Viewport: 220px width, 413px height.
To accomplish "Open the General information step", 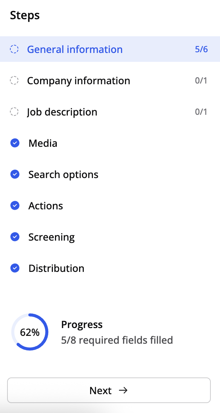I will [75, 49].
